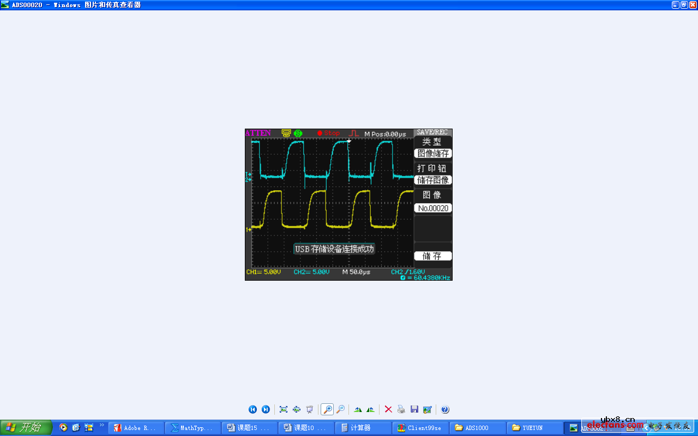The image size is (698, 436).
Task: Open the 计算器 taskbar window
Action: click(363, 428)
